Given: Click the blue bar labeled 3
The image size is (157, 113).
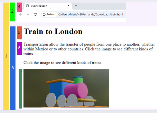Looking at the screenshot, I should tap(13, 68).
